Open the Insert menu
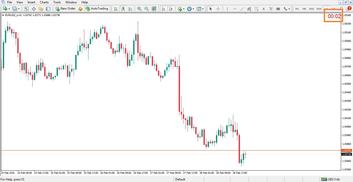353x182 pixels. (x=31, y=2)
